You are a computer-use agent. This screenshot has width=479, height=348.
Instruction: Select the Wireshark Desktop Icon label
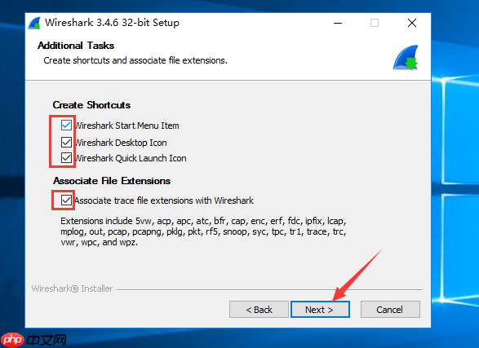point(121,143)
